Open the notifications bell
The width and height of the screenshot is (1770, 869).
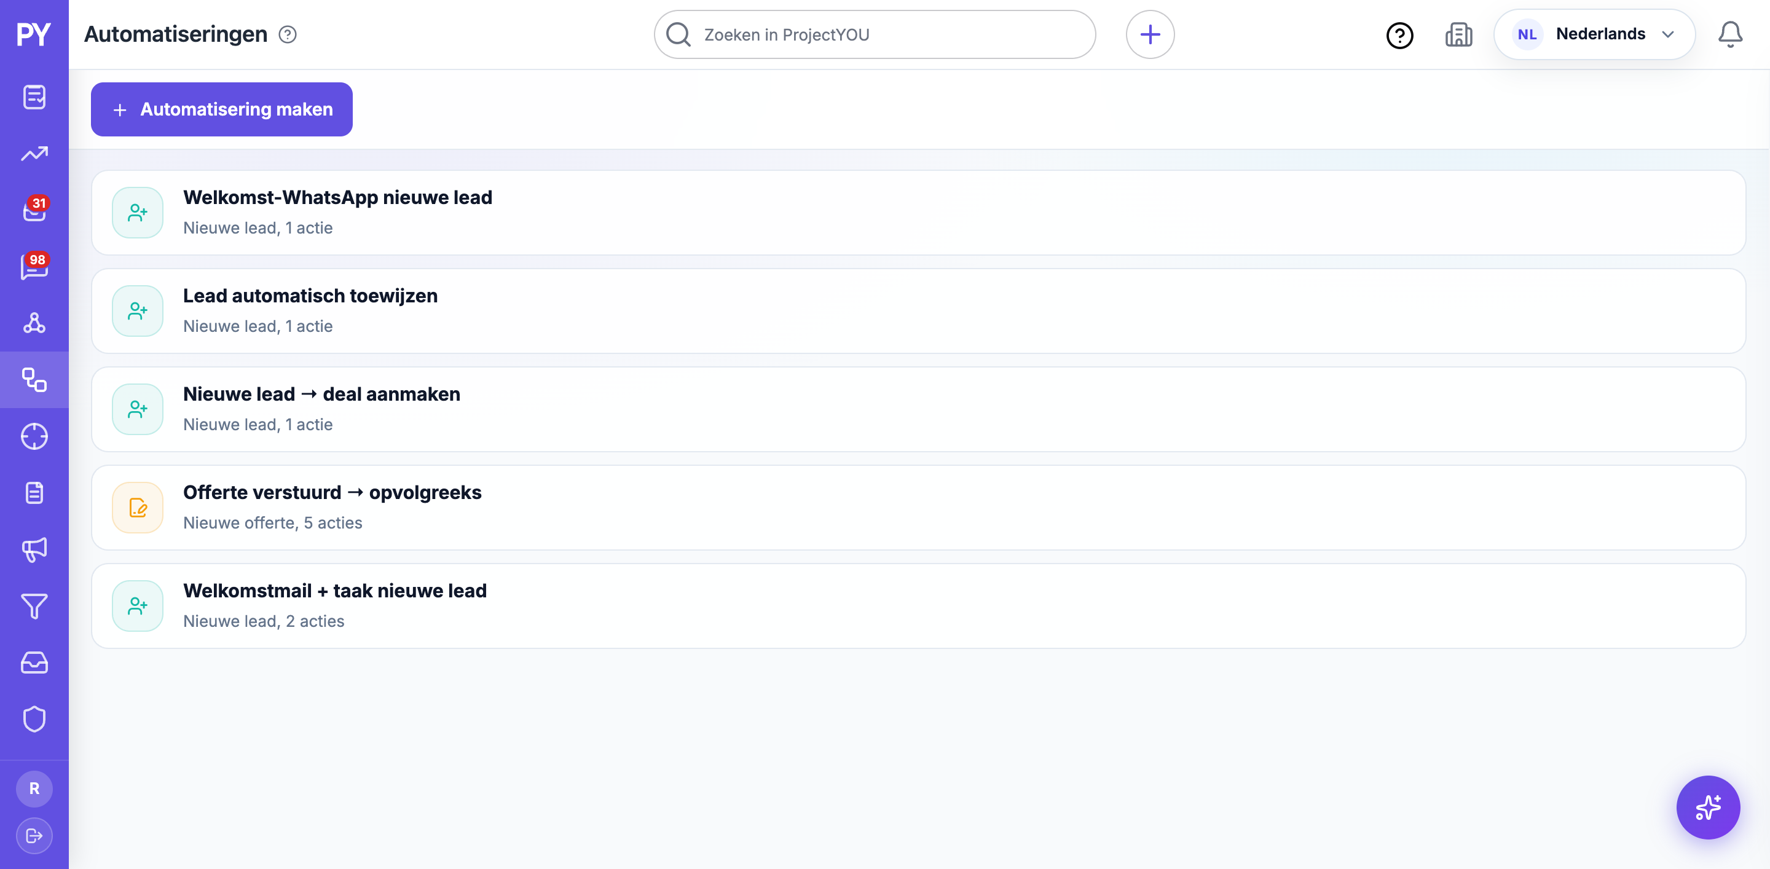tap(1730, 34)
